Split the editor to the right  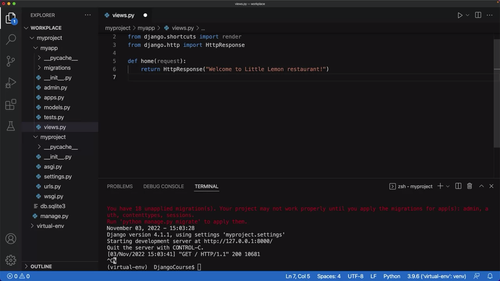(x=478, y=15)
